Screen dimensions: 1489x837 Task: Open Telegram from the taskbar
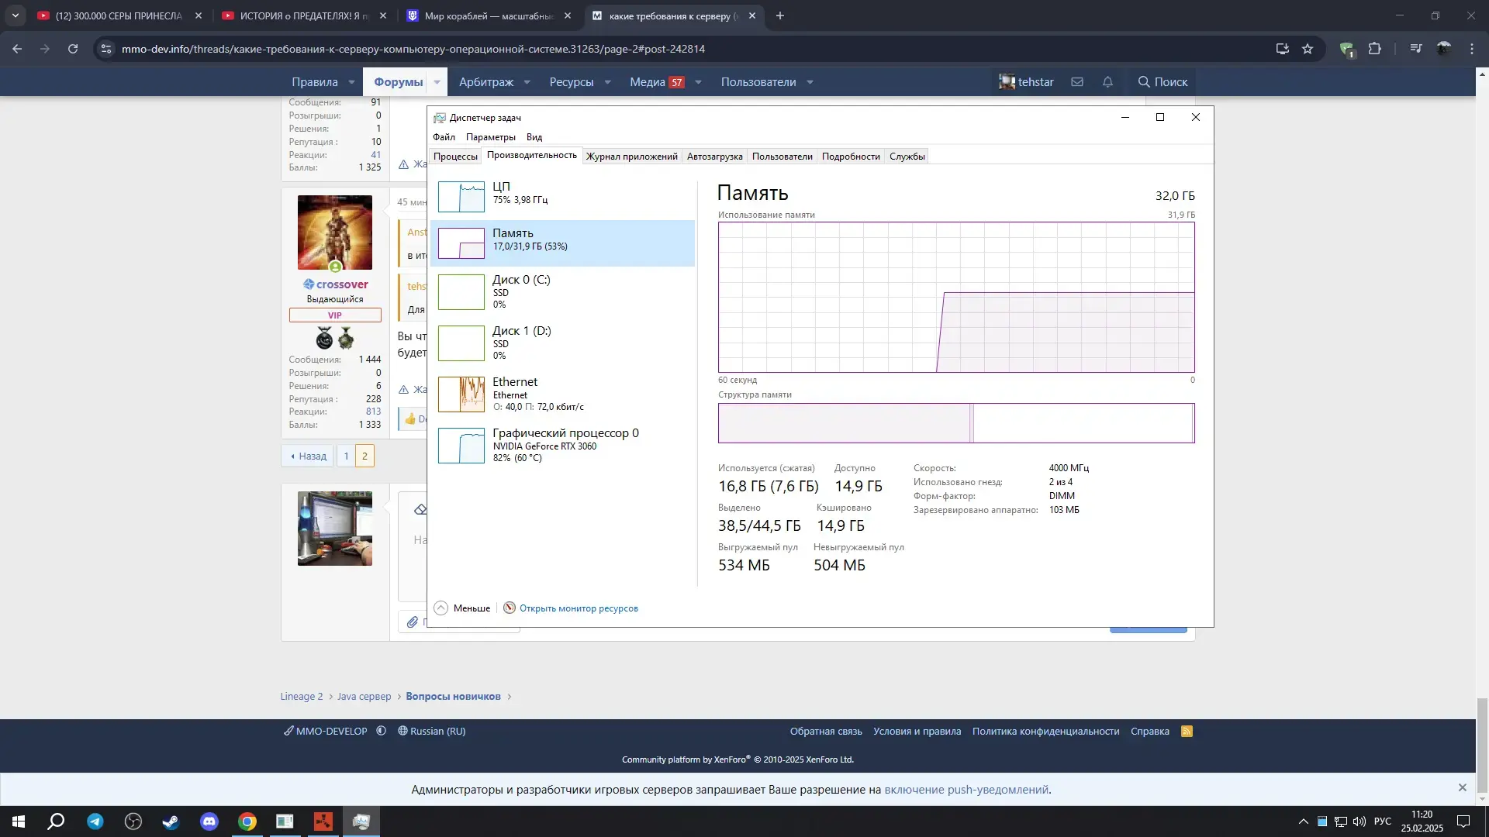point(95,821)
